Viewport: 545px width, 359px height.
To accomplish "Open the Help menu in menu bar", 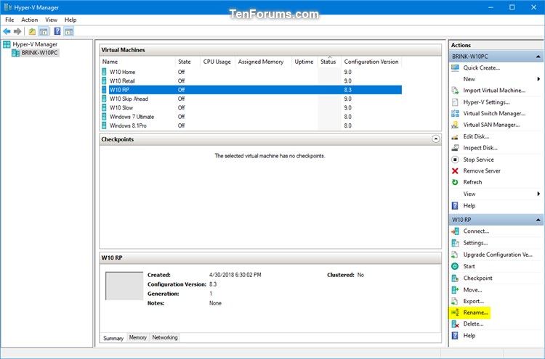I will [x=70, y=20].
